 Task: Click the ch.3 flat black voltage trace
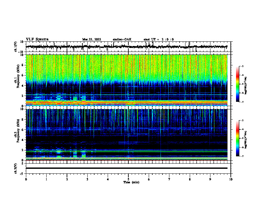pyautogui.click(x=127, y=168)
